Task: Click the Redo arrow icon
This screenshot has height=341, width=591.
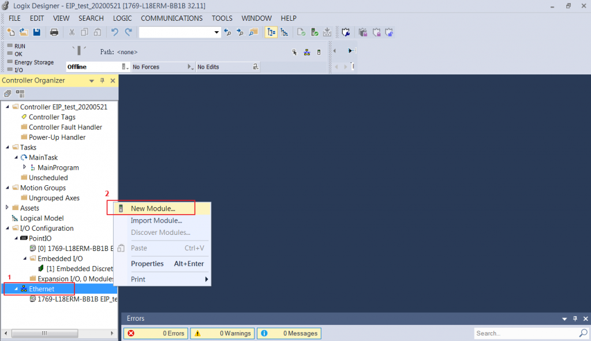Action: pos(128,32)
